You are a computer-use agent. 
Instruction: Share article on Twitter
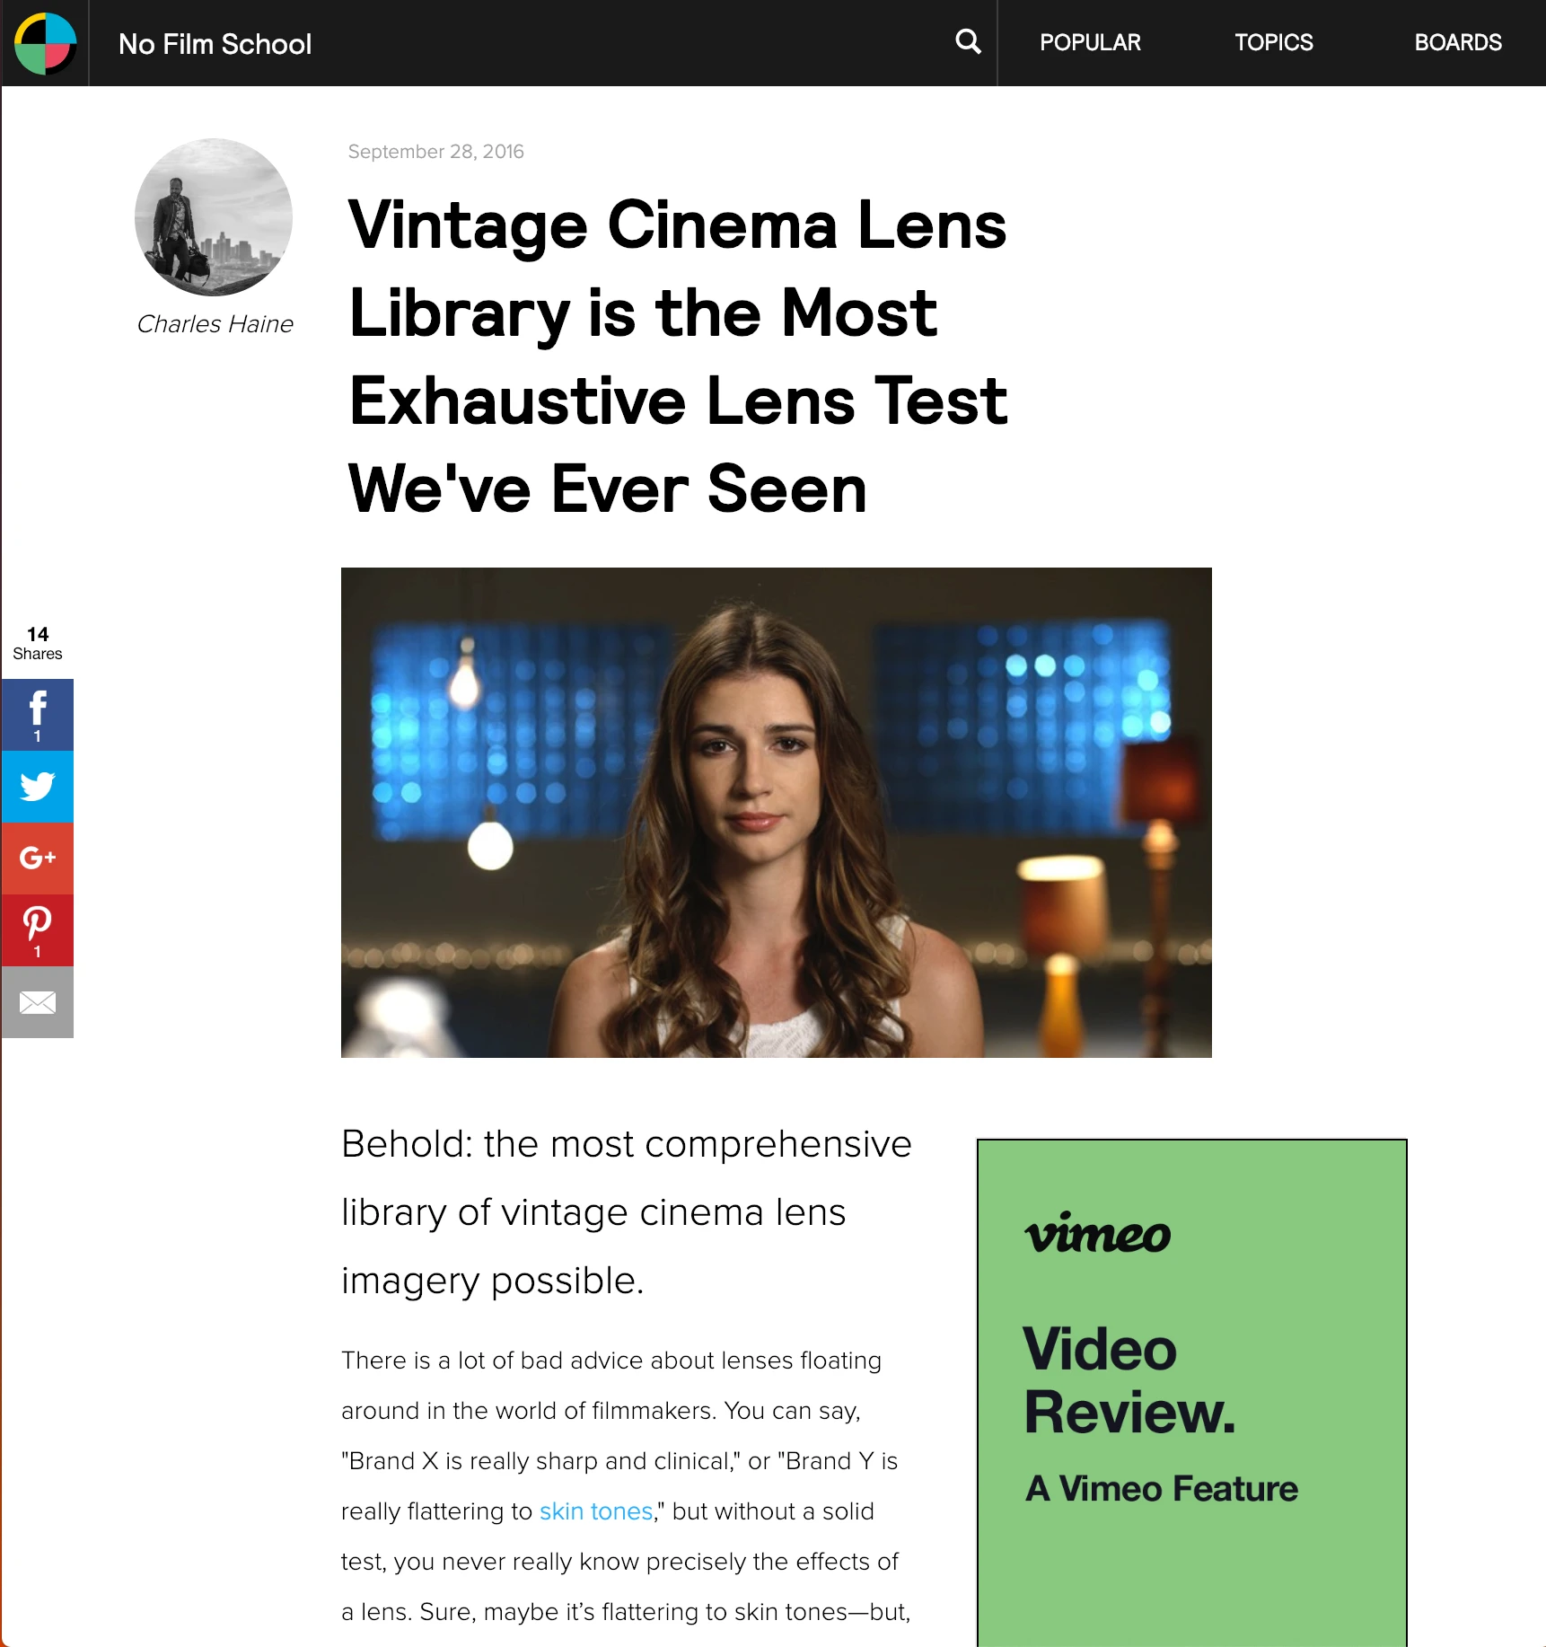[38, 787]
